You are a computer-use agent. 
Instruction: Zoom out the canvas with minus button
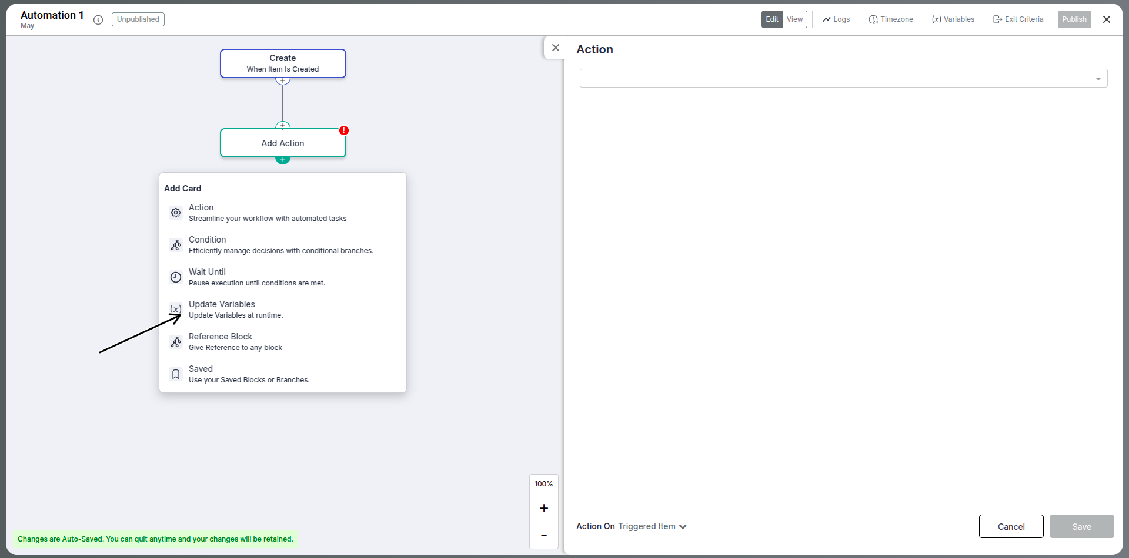544,535
